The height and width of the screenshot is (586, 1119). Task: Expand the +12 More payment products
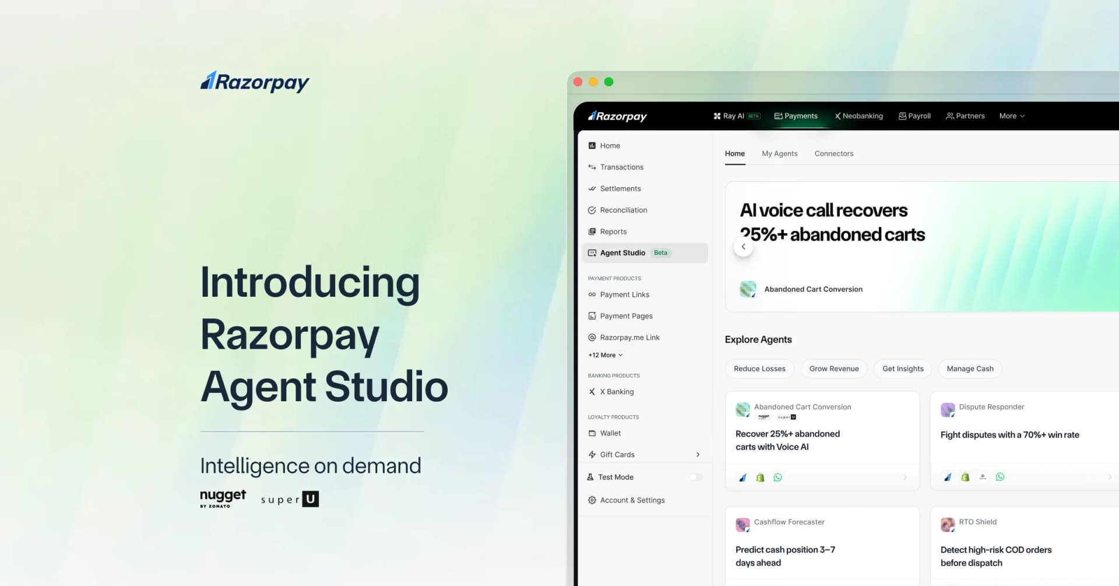point(605,355)
